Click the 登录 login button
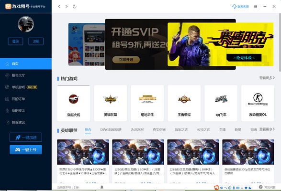This screenshot has width=281, height=191. point(15,42)
